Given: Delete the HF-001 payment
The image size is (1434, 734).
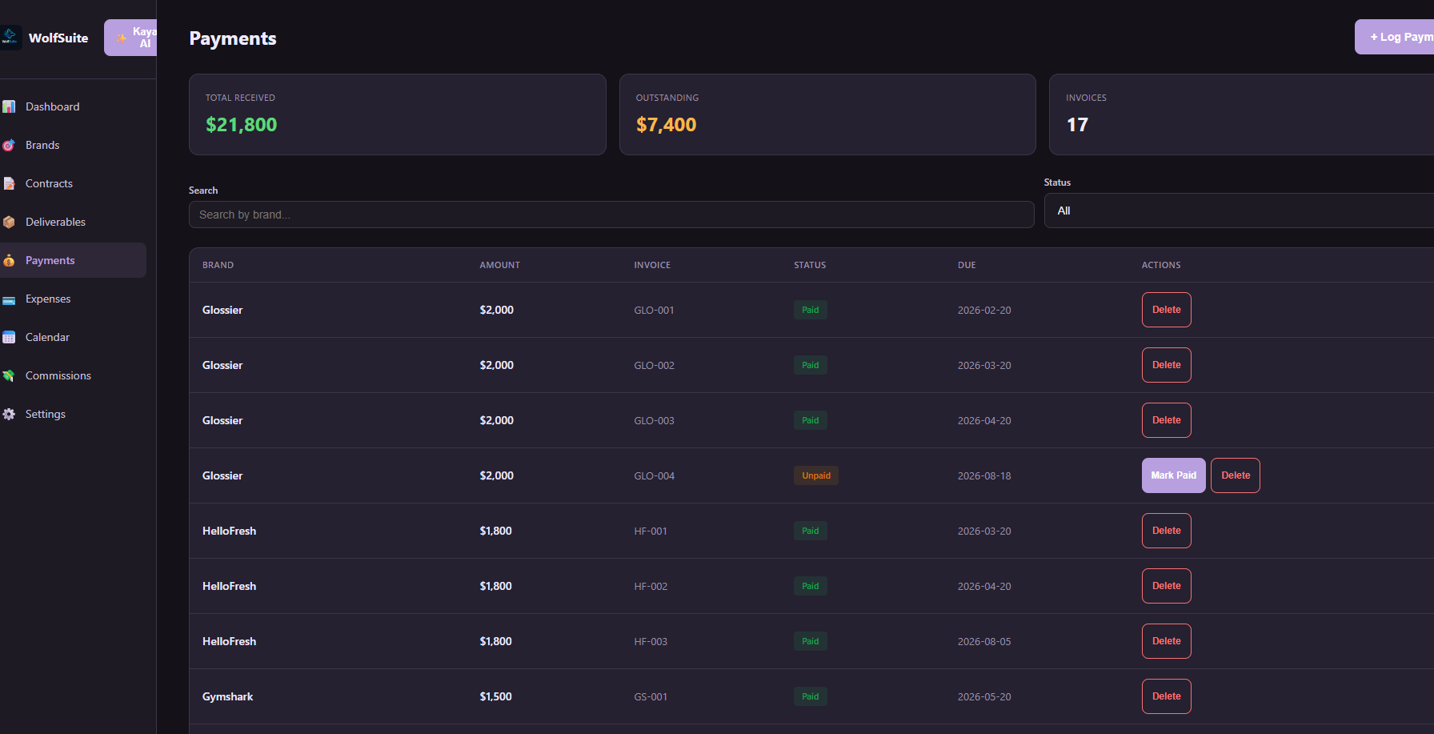Looking at the screenshot, I should click(1166, 531).
